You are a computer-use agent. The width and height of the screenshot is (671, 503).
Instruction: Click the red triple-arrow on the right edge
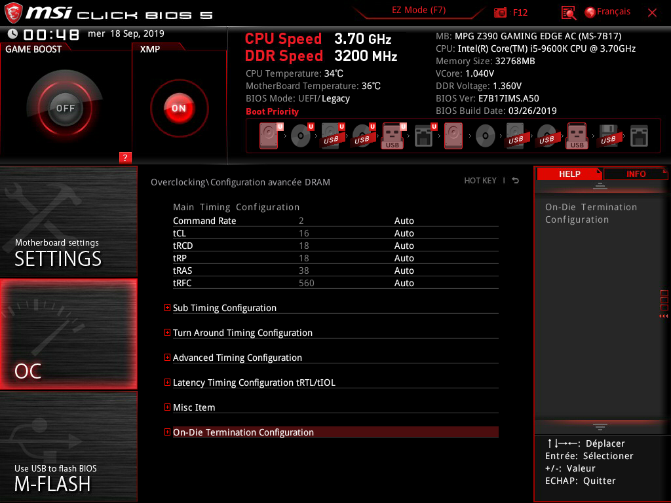pos(664,316)
